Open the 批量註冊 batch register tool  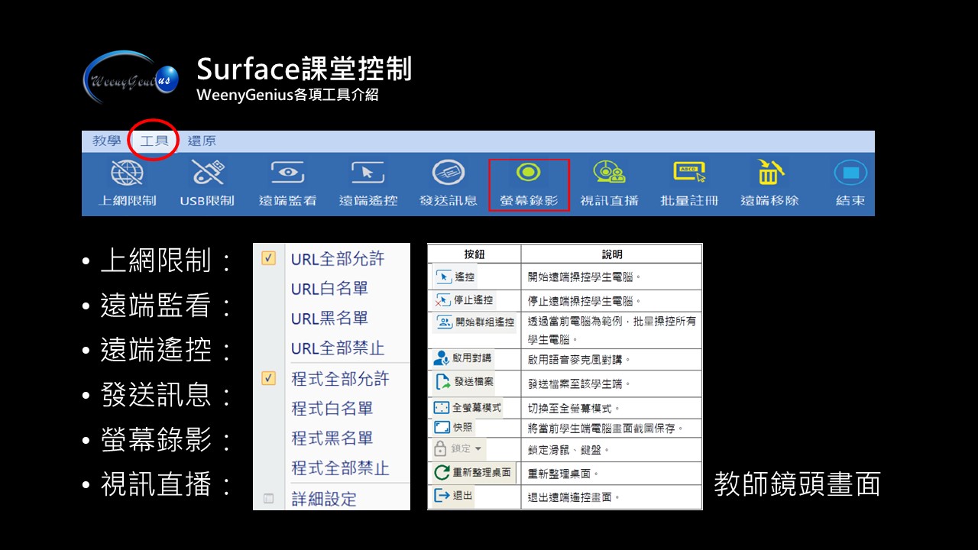[x=689, y=183]
